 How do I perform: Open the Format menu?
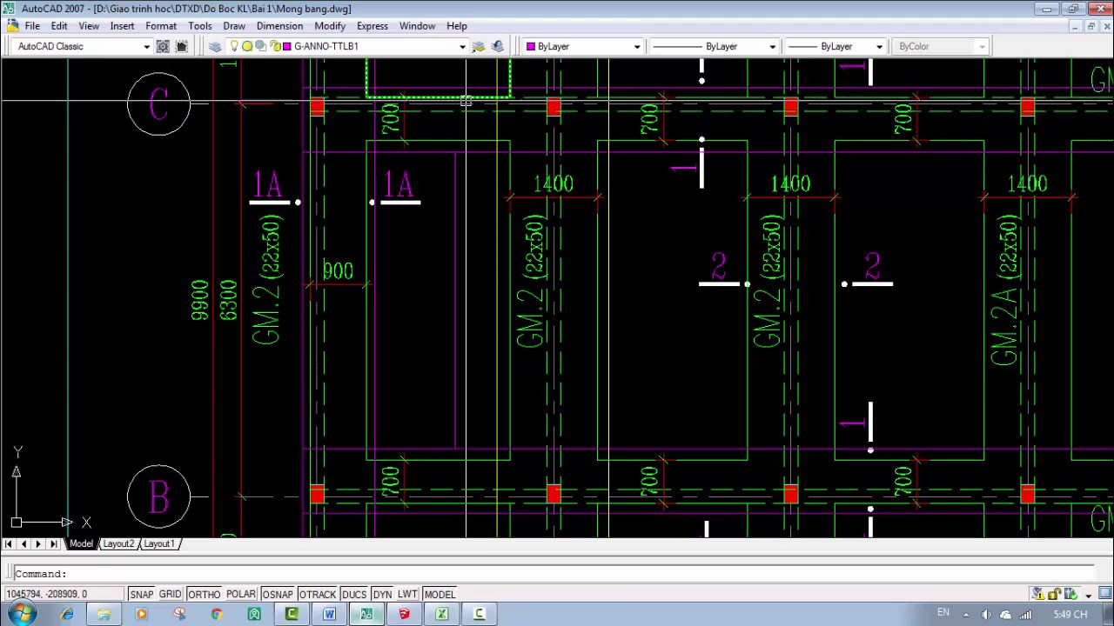click(x=161, y=26)
